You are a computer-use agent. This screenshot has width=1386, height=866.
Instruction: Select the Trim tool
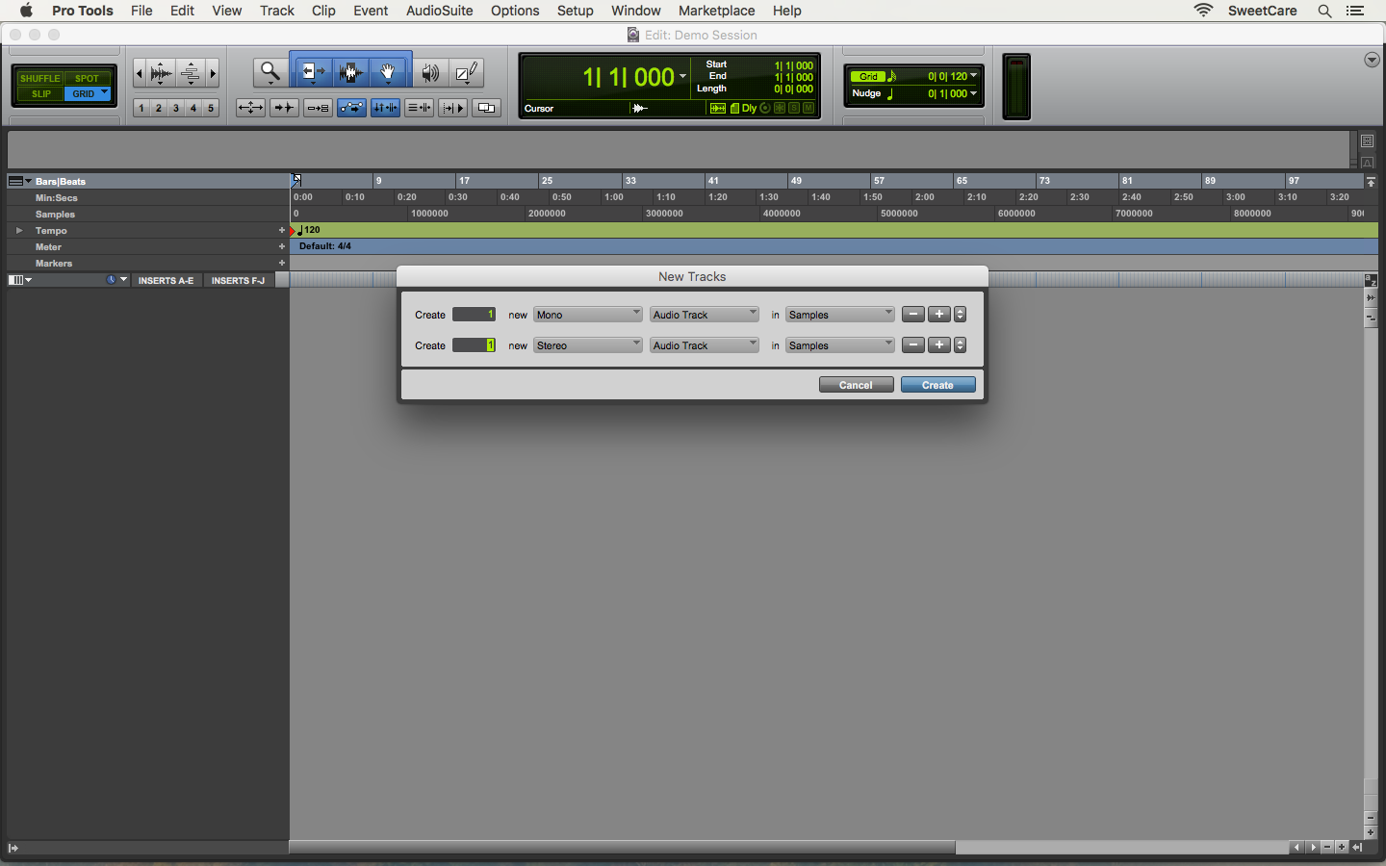click(310, 71)
